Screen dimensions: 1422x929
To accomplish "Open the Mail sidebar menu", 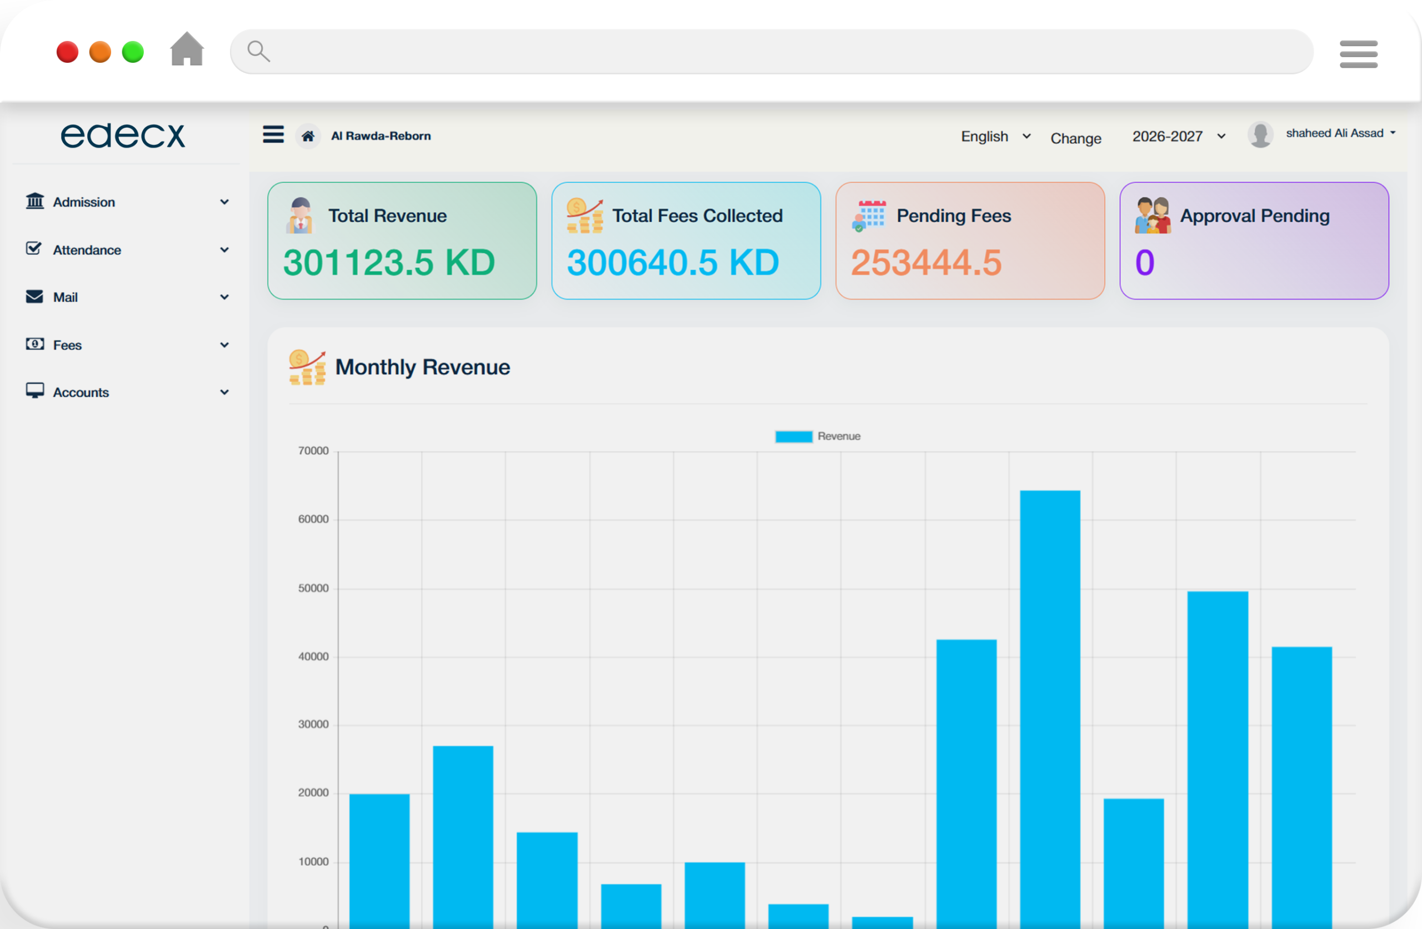I will coord(127,297).
